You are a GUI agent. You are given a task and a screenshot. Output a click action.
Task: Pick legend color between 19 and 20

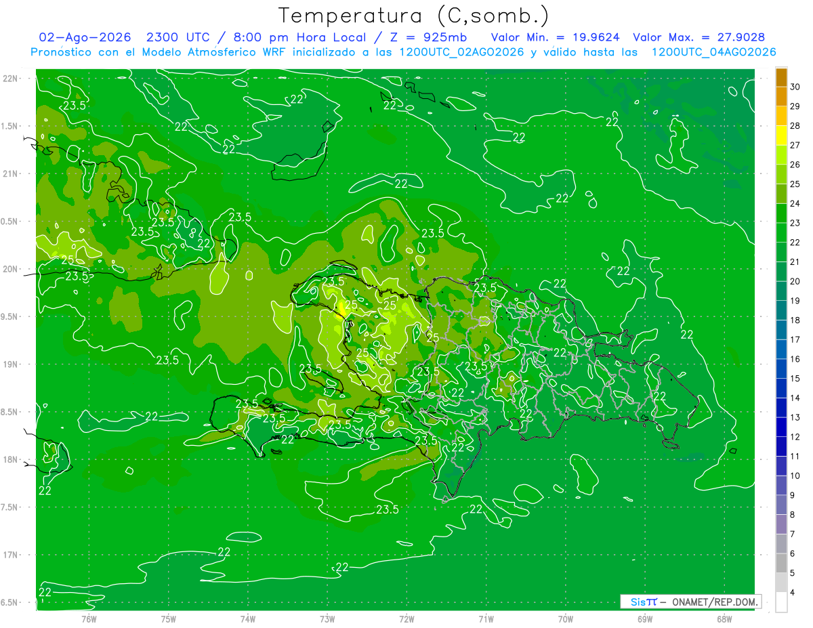tap(781, 291)
